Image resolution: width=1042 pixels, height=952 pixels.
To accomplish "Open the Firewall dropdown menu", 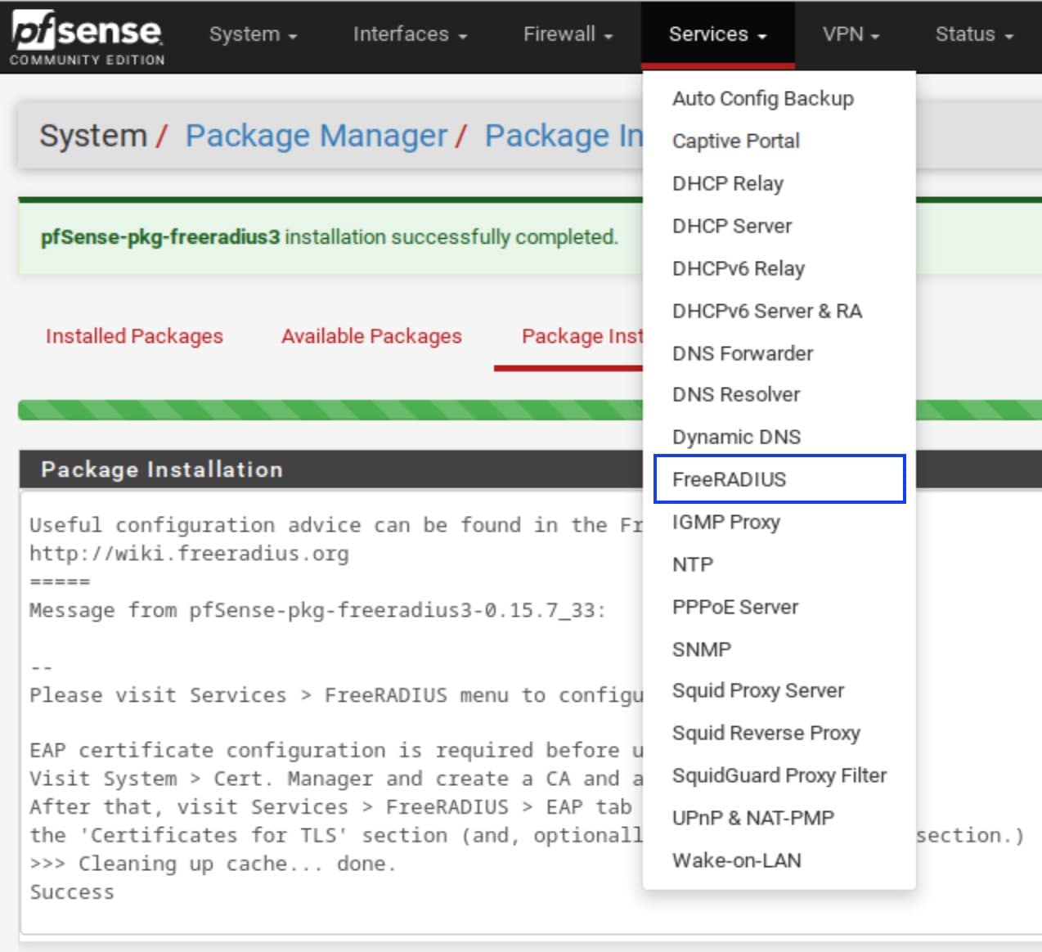I will point(568,34).
